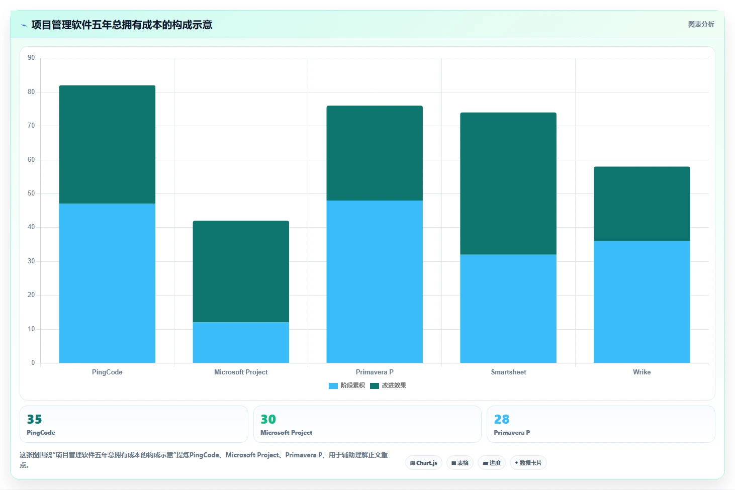Viewport: 735px width, 490px height.
Task: Click the blue bar segment for Wrike
Action: 642,302
